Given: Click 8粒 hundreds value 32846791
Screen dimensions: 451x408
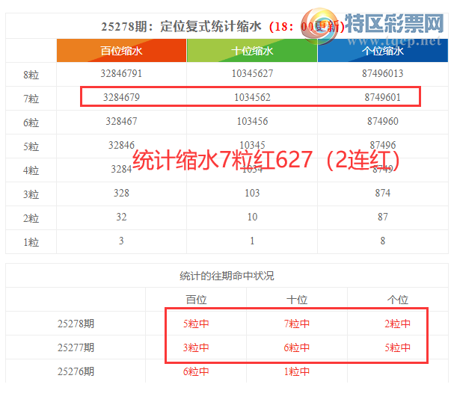Looking at the screenshot, I should click(121, 73).
